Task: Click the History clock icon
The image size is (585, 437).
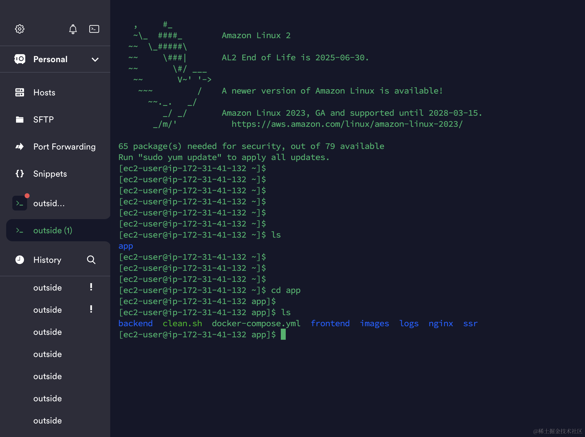Action: pyautogui.click(x=20, y=260)
